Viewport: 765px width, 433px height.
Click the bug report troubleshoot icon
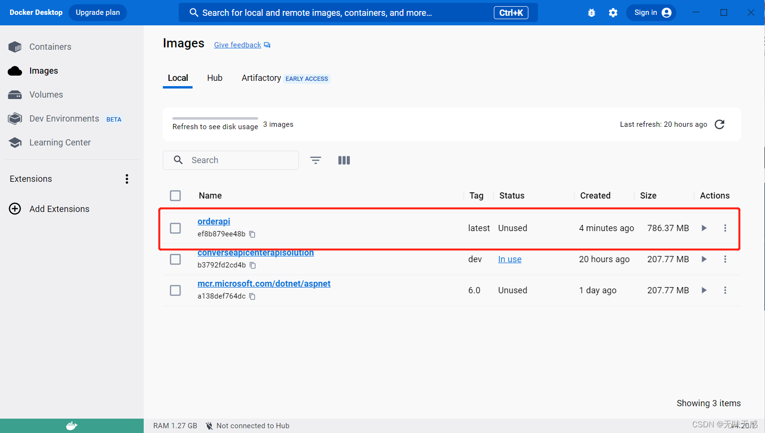click(x=592, y=13)
